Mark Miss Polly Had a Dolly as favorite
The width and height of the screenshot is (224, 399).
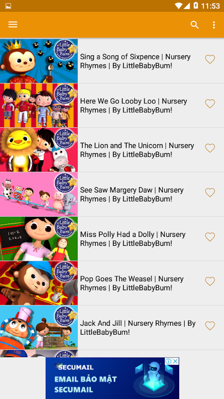[210, 237]
